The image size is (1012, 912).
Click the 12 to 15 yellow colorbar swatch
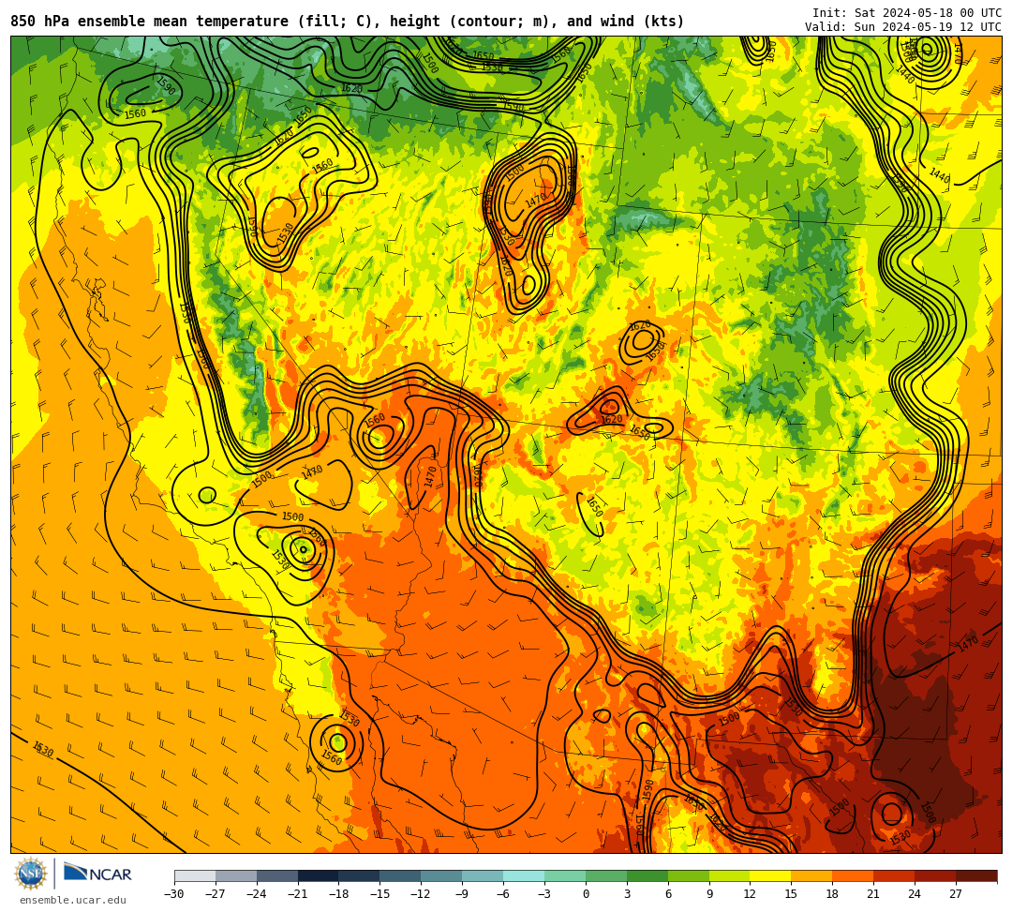(x=771, y=875)
